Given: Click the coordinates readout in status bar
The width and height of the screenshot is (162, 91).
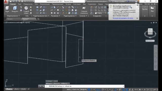Looking at the screenshot, I should pyautogui.click(x=73, y=89).
